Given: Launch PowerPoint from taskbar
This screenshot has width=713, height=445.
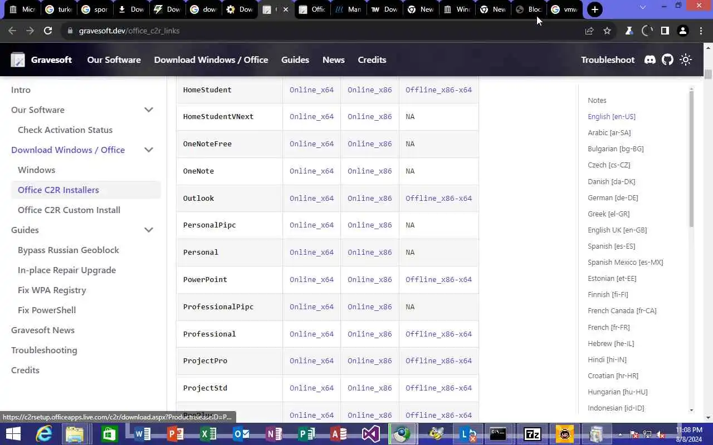Looking at the screenshot, I should (x=174, y=433).
